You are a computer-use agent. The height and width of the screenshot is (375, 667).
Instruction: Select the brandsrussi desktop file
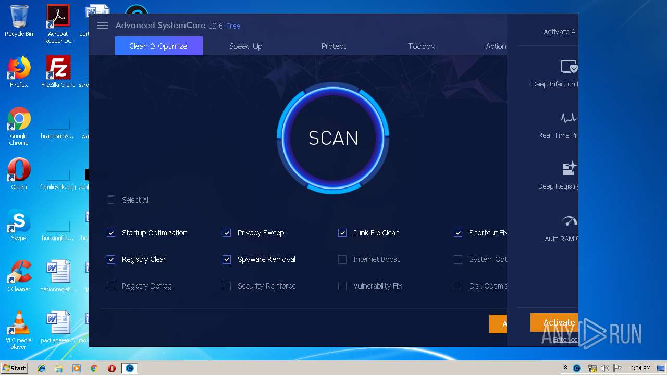[58, 127]
